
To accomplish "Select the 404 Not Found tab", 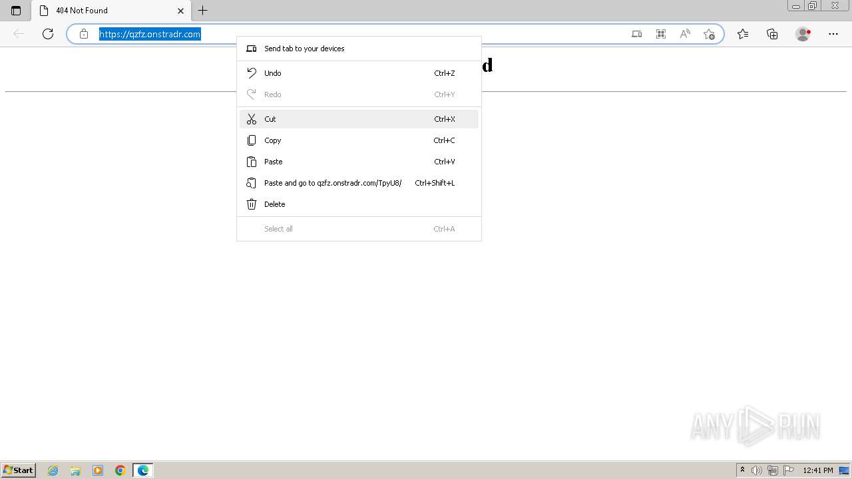I will (x=110, y=11).
